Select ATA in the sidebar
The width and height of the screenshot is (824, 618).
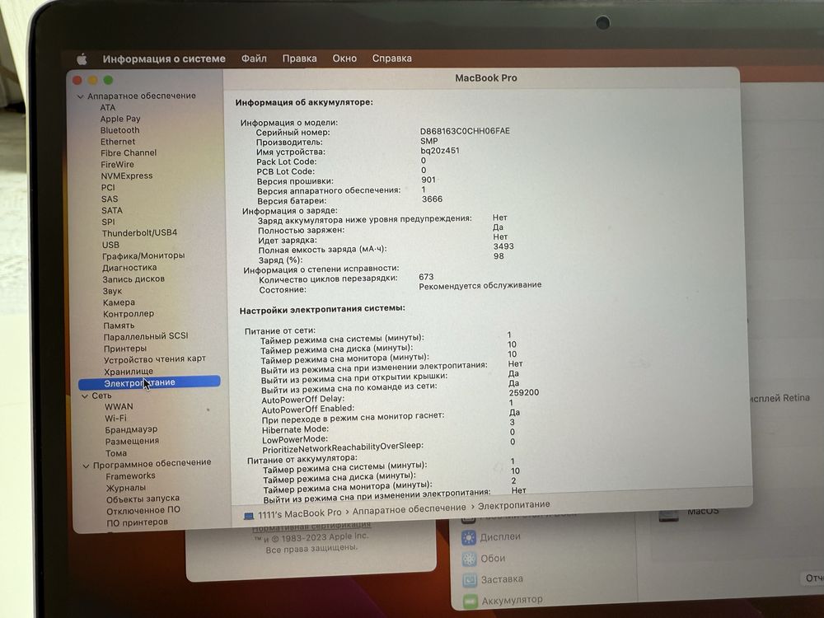108,107
